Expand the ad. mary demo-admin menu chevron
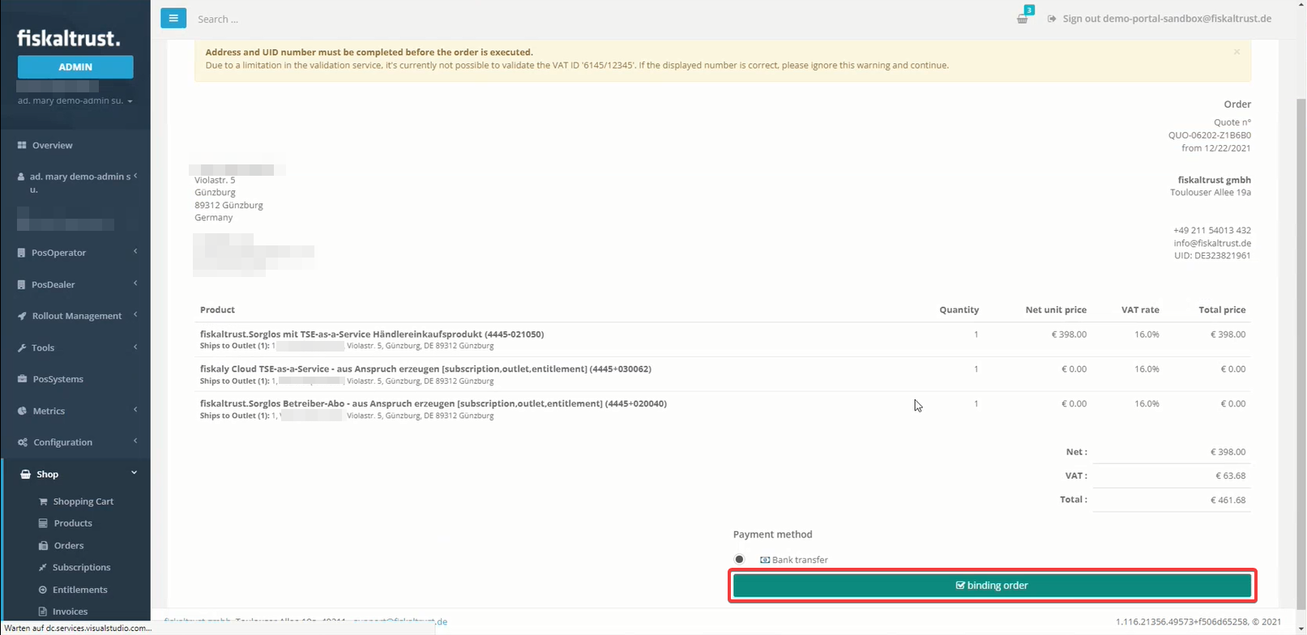This screenshot has height=635, width=1307. (x=135, y=176)
